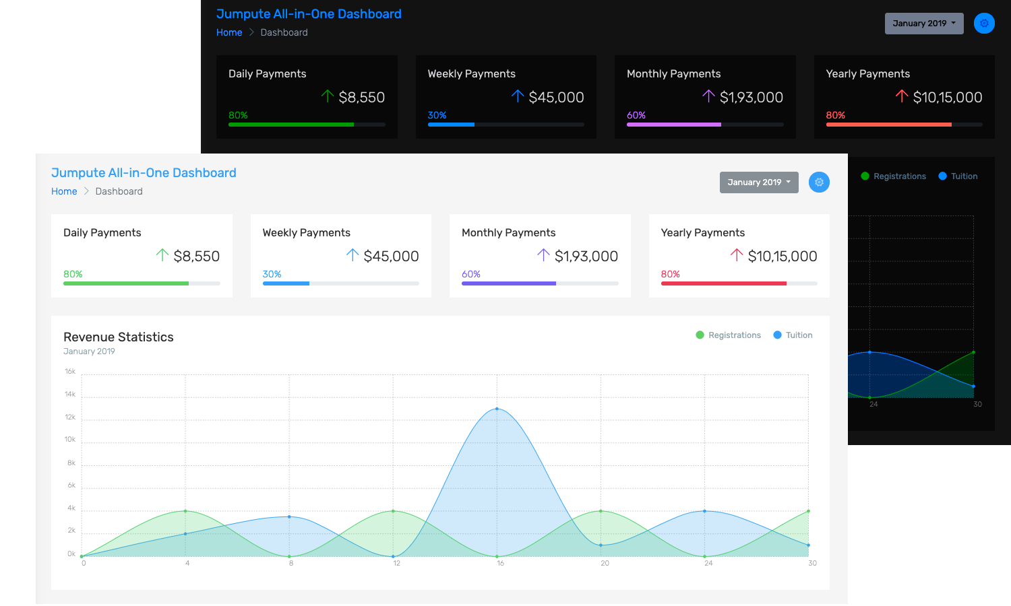
Task: Click purple up arrow on light Monthly Payments
Action: [543, 255]
